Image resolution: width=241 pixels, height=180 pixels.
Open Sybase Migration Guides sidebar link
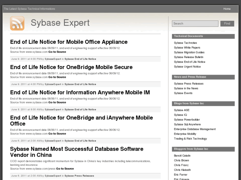(189, 53)
